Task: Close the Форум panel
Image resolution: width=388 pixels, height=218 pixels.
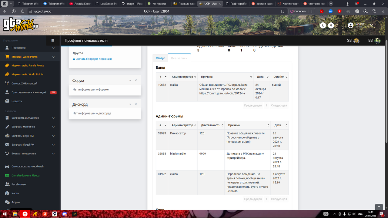Action: click(x=136, y=80)
